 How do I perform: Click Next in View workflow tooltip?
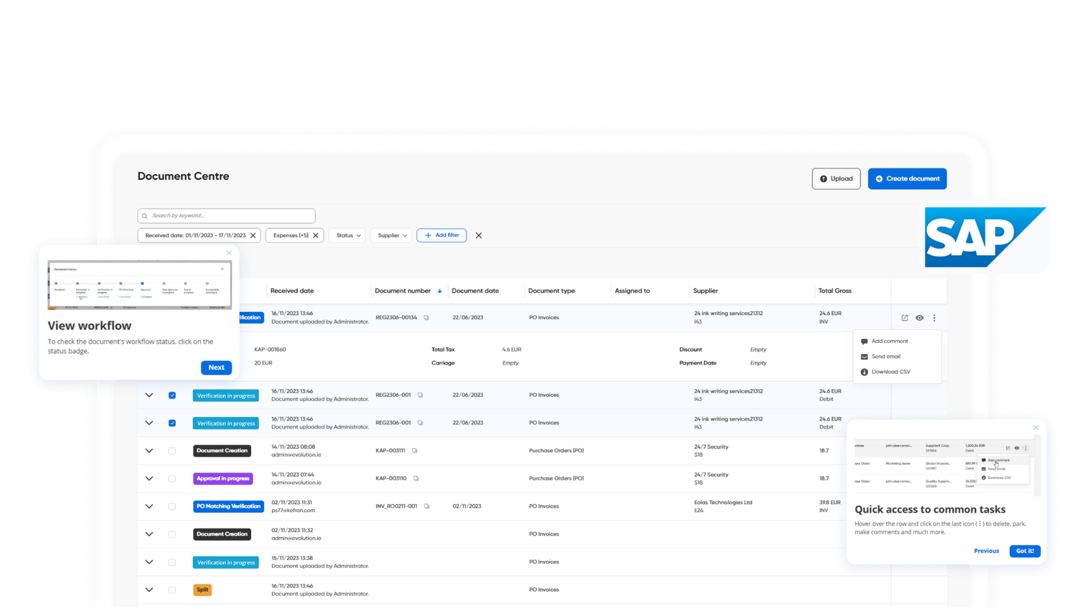click(216, 368)
